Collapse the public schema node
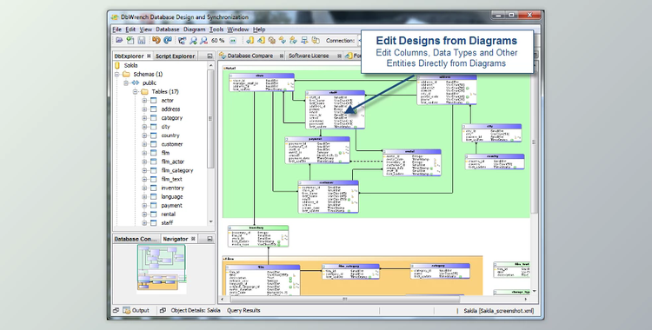Viewport: 652px width, 330px height. (126, 83)
